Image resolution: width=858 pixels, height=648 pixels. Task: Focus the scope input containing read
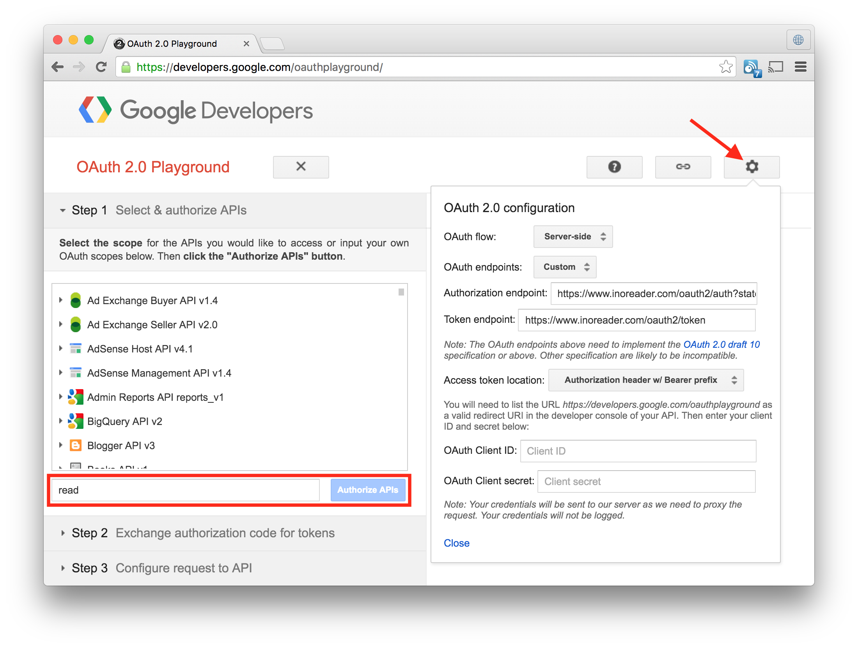(x=186, y=490)
